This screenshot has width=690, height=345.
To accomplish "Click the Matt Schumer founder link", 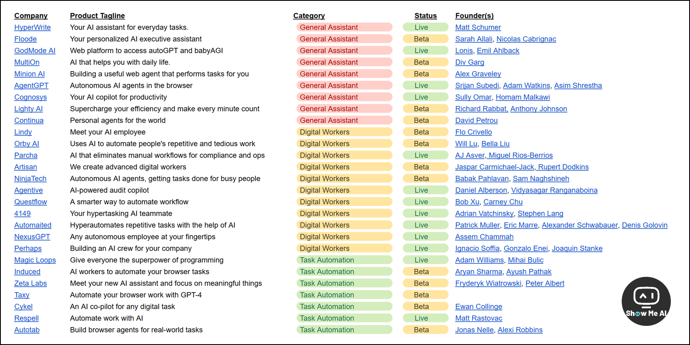I will pyautogui.click(x=478, y=27).
